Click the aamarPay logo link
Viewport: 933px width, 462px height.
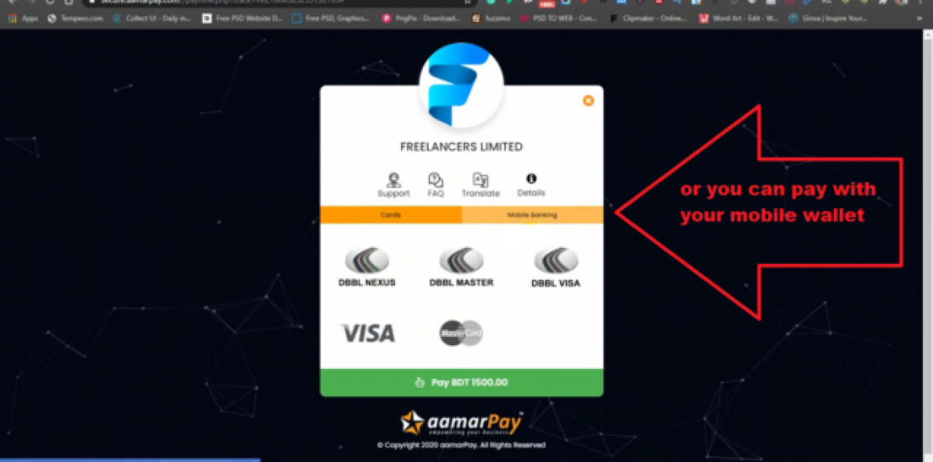pyautogui.click(x=461, y=423)
